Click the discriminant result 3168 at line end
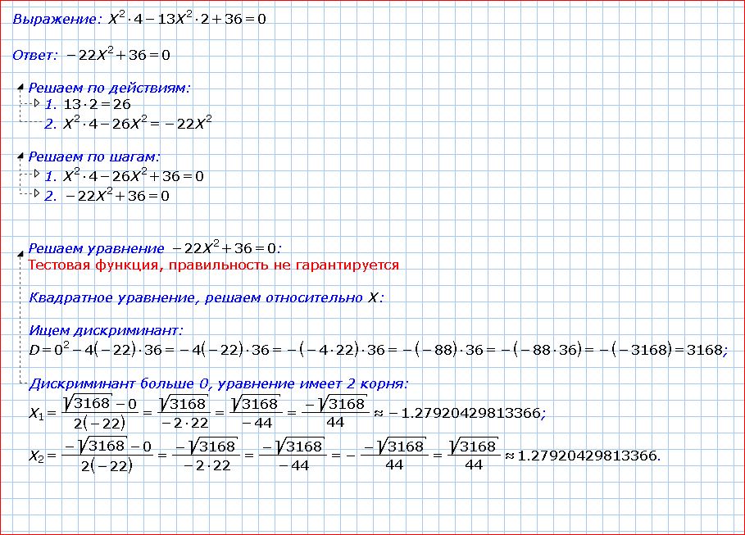This screenshot has width=745, height=535. tap(705, 350)
